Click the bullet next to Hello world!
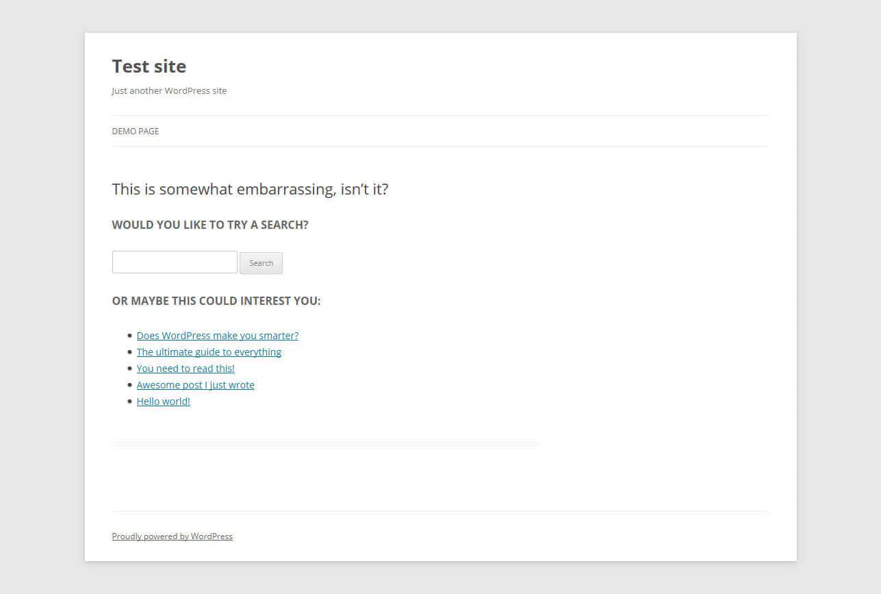Image resolution: width=881 pixels, height=594 pixels. pyautogui.click(x=129, y=401)
